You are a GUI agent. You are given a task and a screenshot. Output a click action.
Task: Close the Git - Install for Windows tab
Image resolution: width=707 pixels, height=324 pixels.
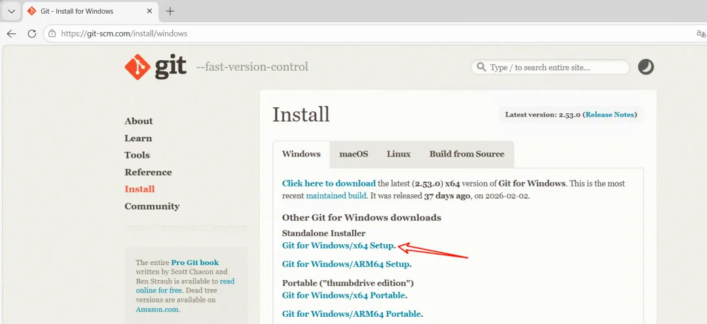pos(150,11)
